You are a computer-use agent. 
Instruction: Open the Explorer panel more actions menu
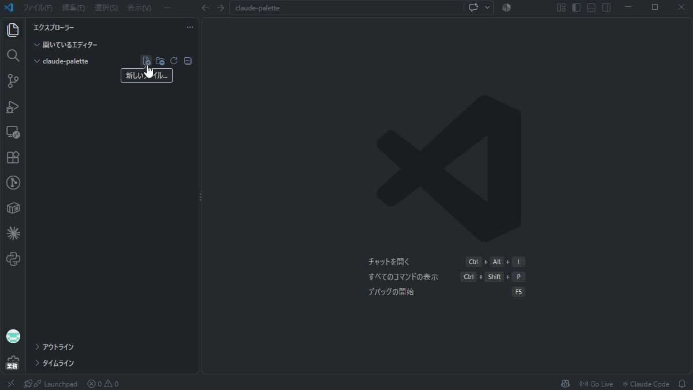[190, 27]
